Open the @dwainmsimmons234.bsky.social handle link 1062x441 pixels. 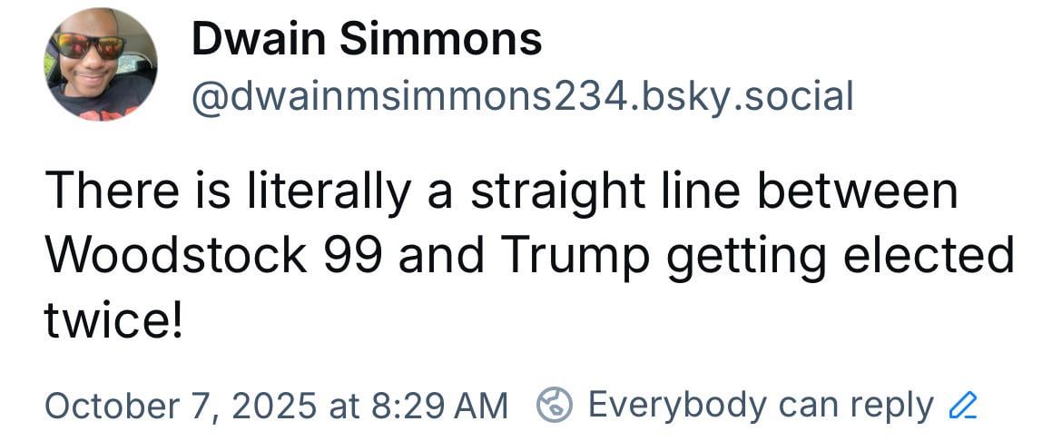[522, 95]
